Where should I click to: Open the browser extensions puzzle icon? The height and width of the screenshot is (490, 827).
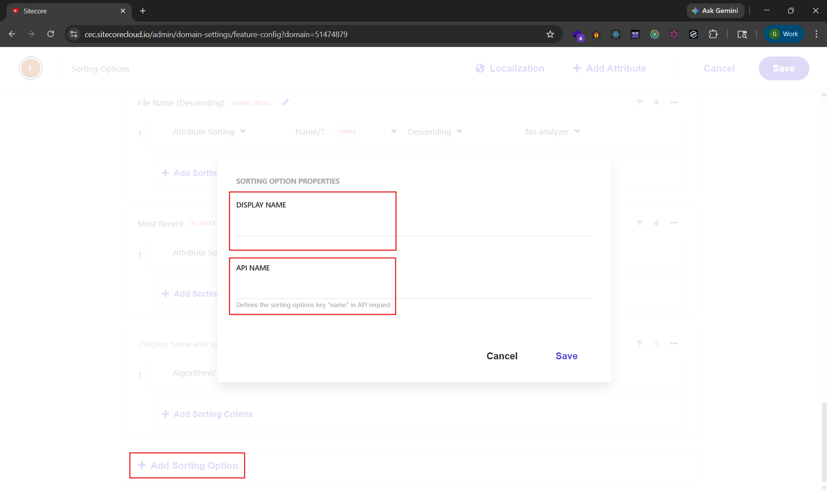(x=713, y=34)
